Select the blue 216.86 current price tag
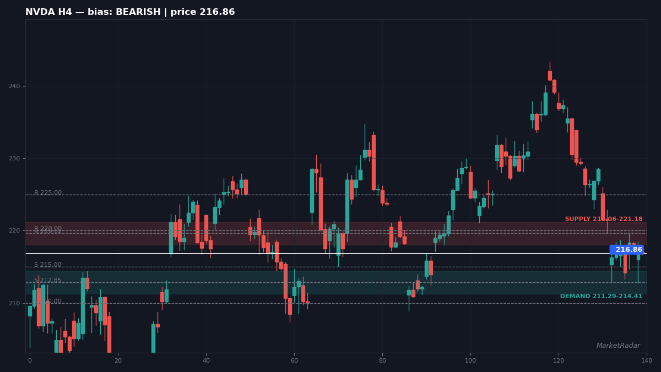Image resolution: width=661 pixels, height=372 pixels. tap(626, 250)
